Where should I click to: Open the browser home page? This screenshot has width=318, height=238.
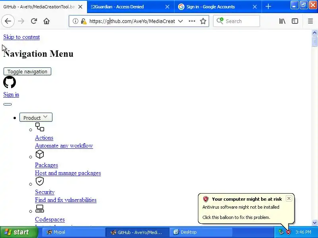pos(47,21)
